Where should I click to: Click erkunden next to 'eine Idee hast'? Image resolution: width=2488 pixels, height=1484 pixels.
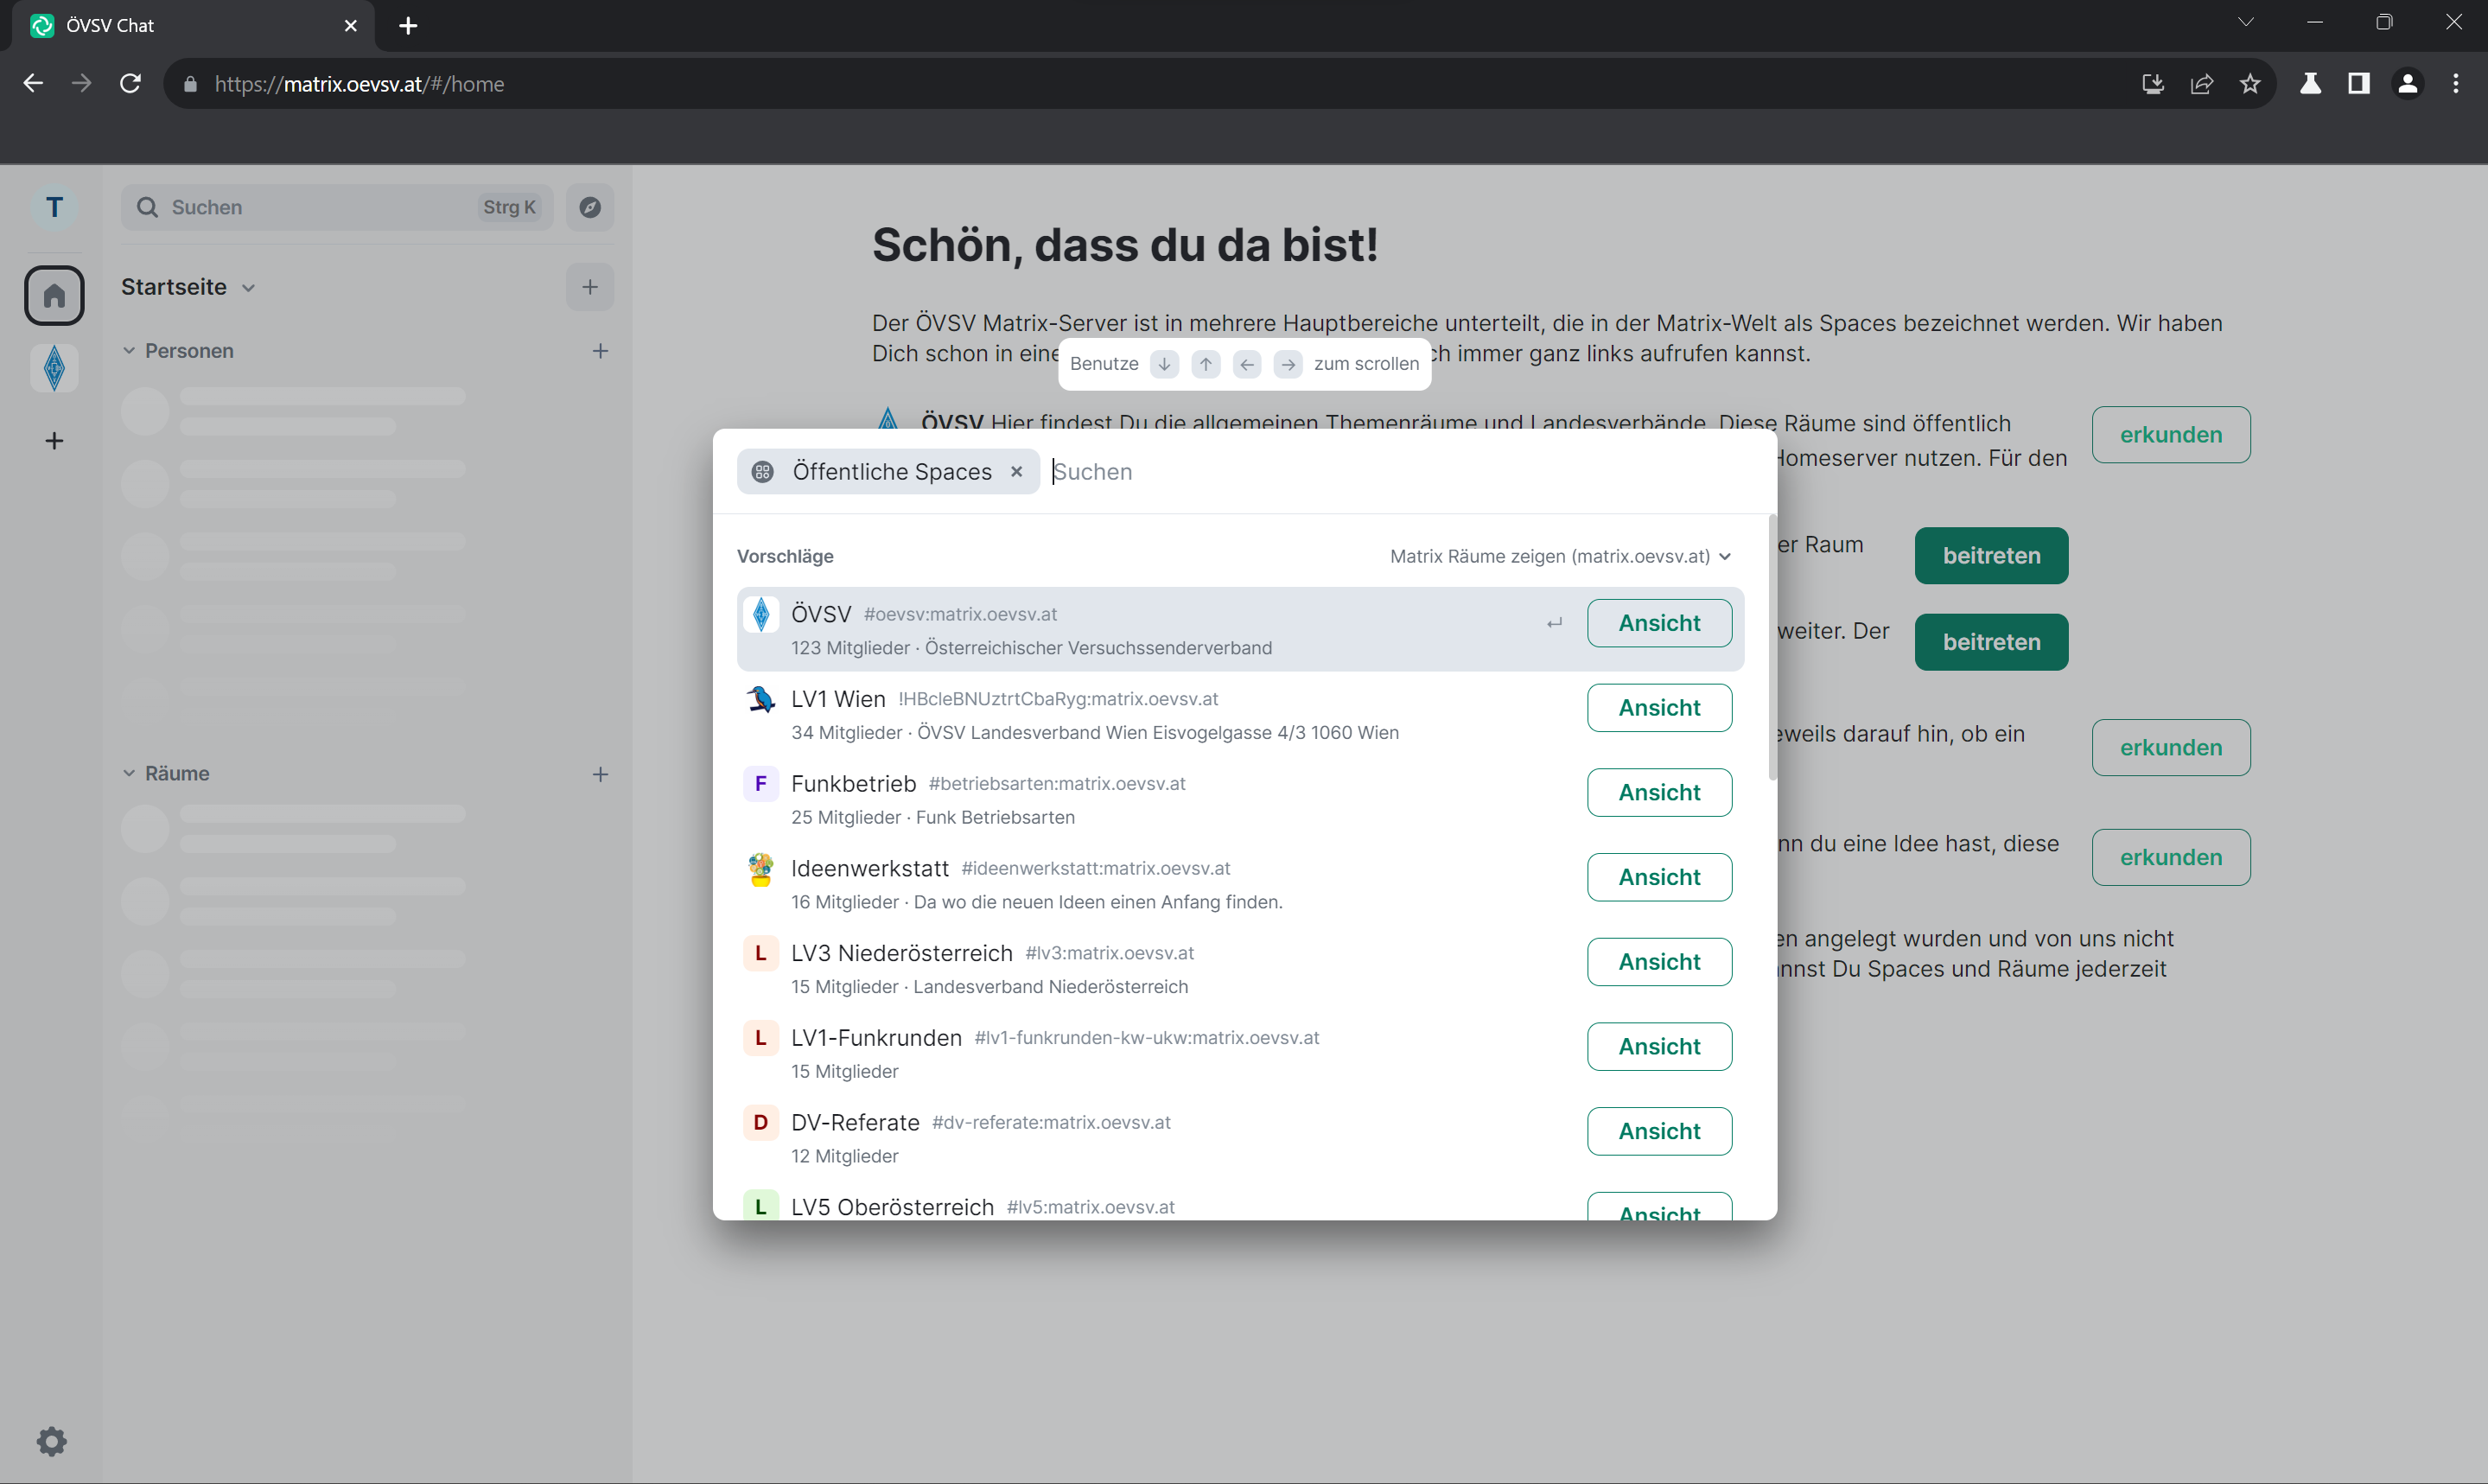[x=2171, y=857]
